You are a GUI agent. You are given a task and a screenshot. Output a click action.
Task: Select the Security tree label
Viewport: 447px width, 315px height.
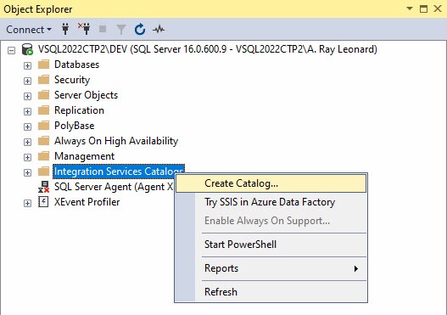tap(72, 80)
